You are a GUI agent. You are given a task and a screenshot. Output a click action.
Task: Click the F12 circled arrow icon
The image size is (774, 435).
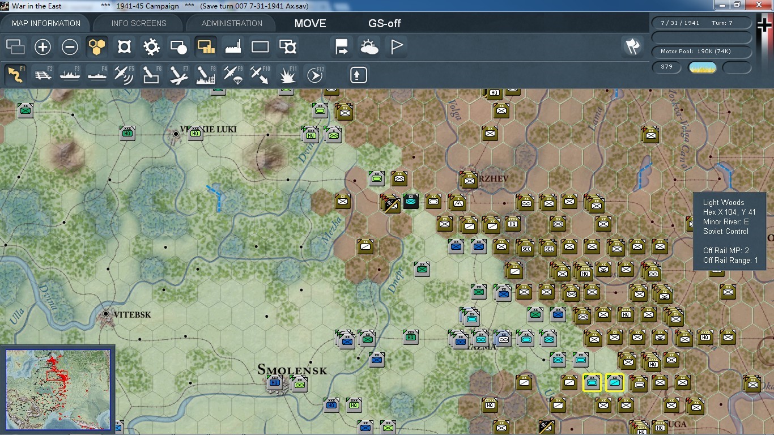[x=314, y=75]
